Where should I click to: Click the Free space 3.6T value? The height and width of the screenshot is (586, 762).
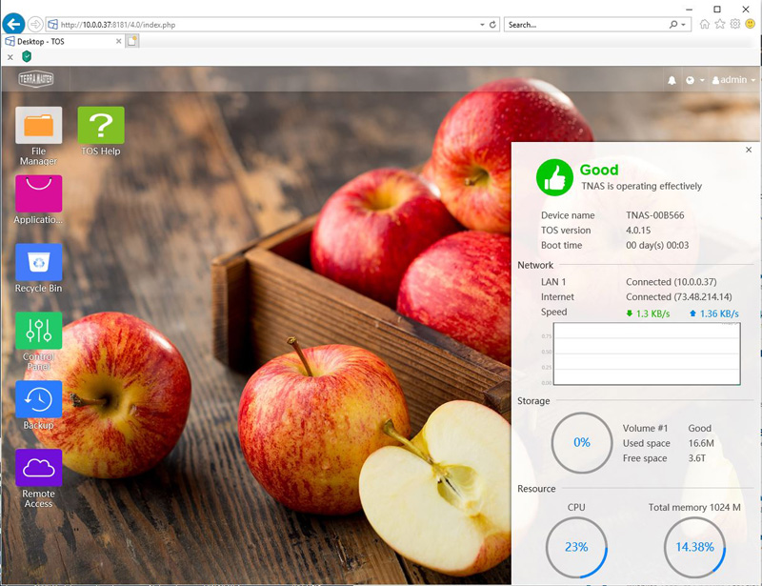coord(697,458)
